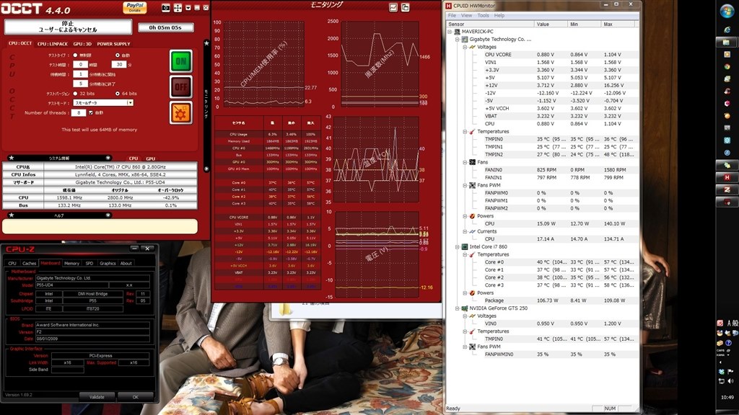The height and width of the screenshot is (415, 739).
Task: Click the window icon in monitoring header
Action: pos(406,7)
